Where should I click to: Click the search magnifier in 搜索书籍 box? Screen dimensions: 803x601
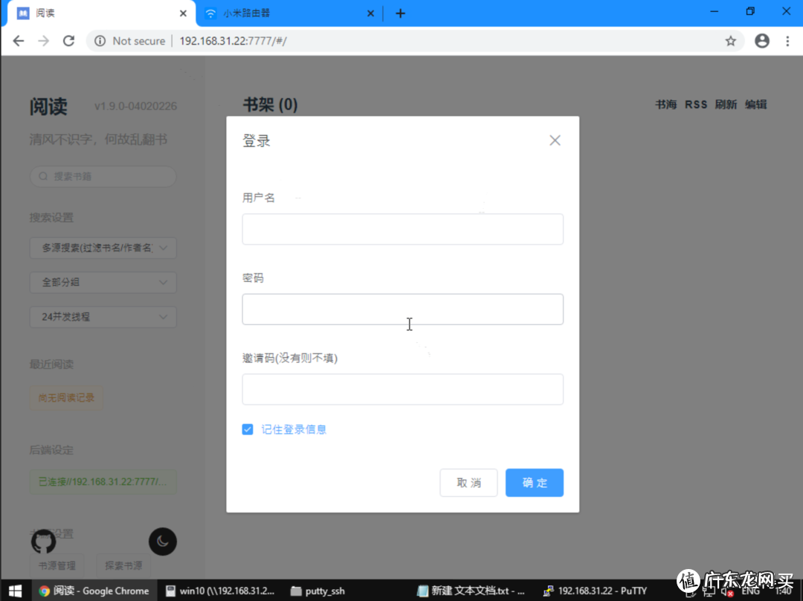point(42,176)
